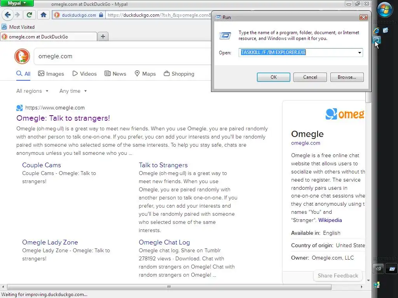Click the padlock secure connection icon
The height and width of the screenshot is (298, 398).
coord(101,15)
